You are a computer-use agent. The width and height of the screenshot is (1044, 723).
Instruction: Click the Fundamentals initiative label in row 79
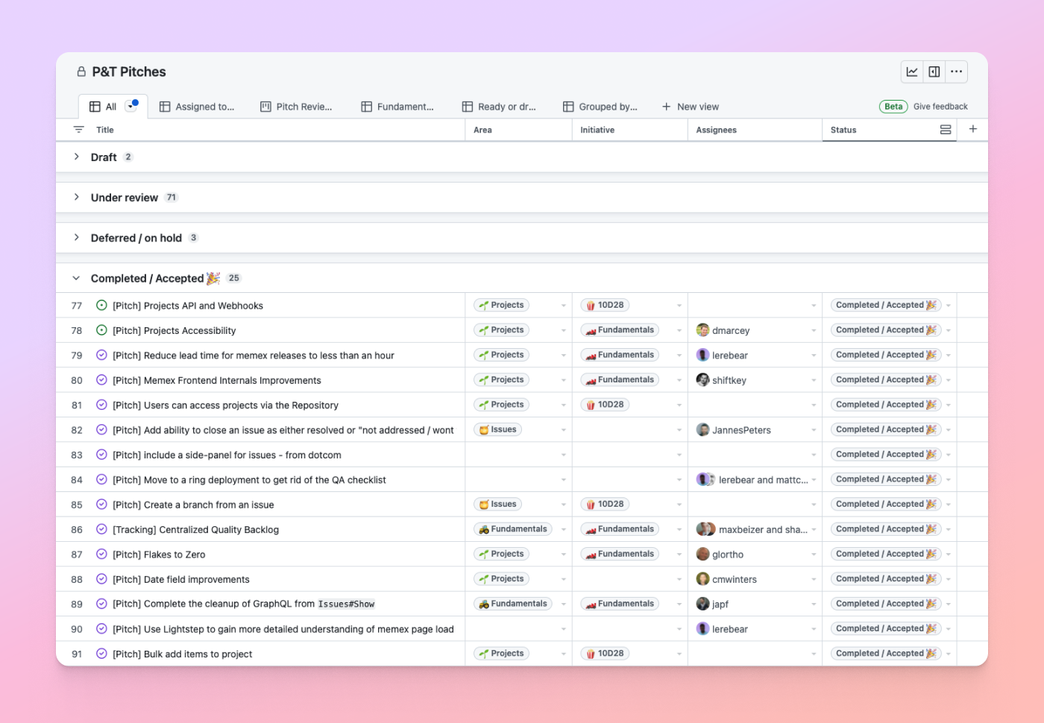tap(620, 356)
